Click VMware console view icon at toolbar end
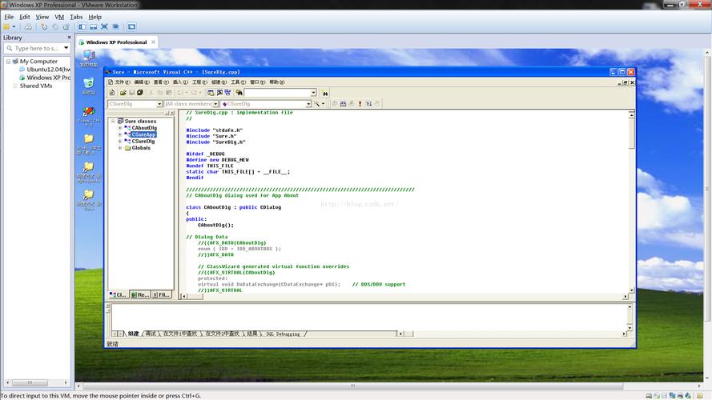The width and height of the screenshot is (712, 400). coord(131,26)
